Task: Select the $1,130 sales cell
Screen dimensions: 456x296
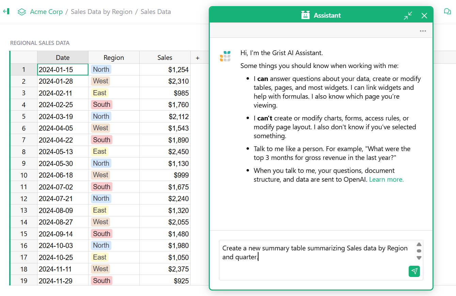Action: click(165, 163)
